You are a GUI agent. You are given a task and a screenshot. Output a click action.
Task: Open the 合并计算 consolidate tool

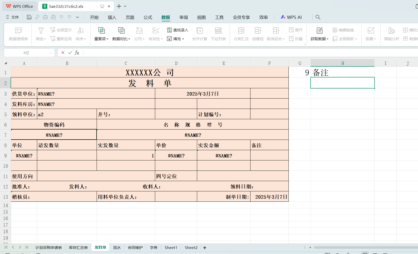pos(199,34)
